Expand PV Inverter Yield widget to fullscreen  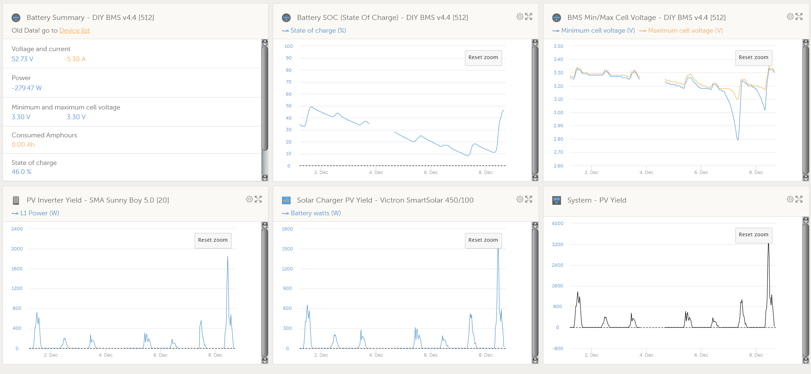[x=258, y=199]
